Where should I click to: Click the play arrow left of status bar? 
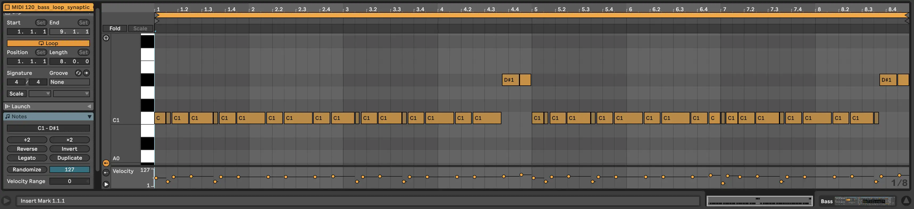click(x=6, y=201)
